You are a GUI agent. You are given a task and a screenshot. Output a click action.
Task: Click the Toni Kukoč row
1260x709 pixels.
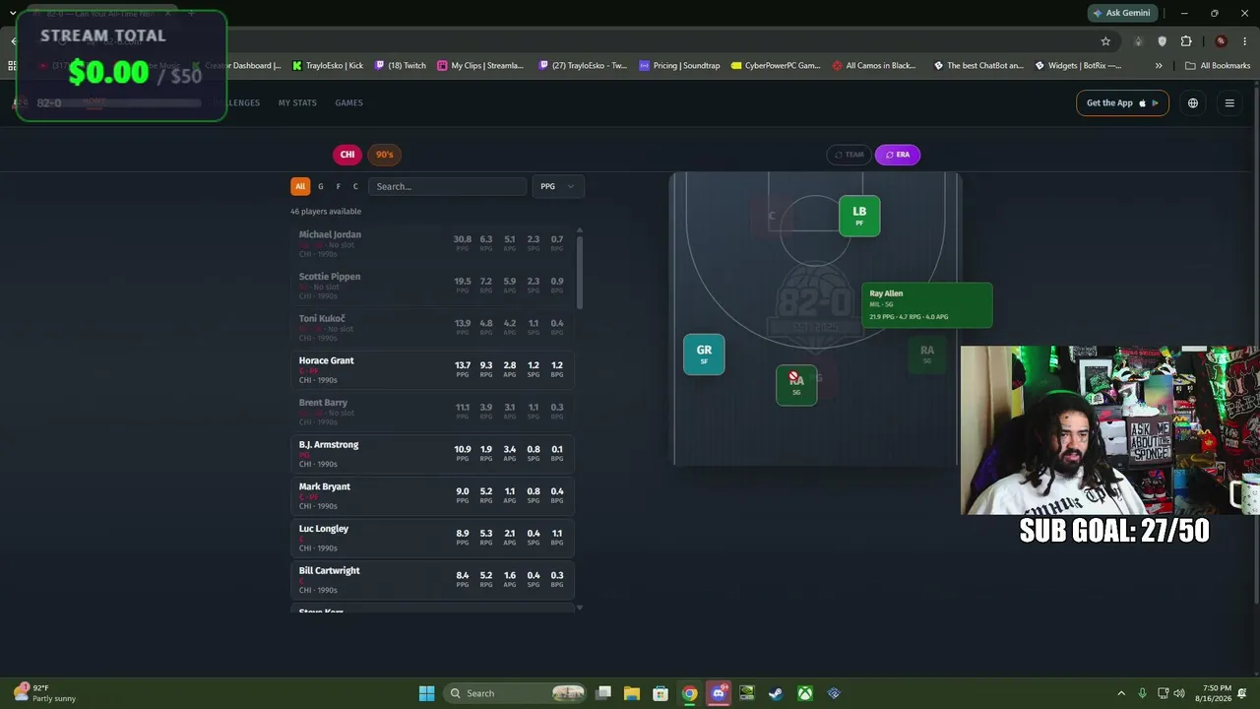pos(432,328)
